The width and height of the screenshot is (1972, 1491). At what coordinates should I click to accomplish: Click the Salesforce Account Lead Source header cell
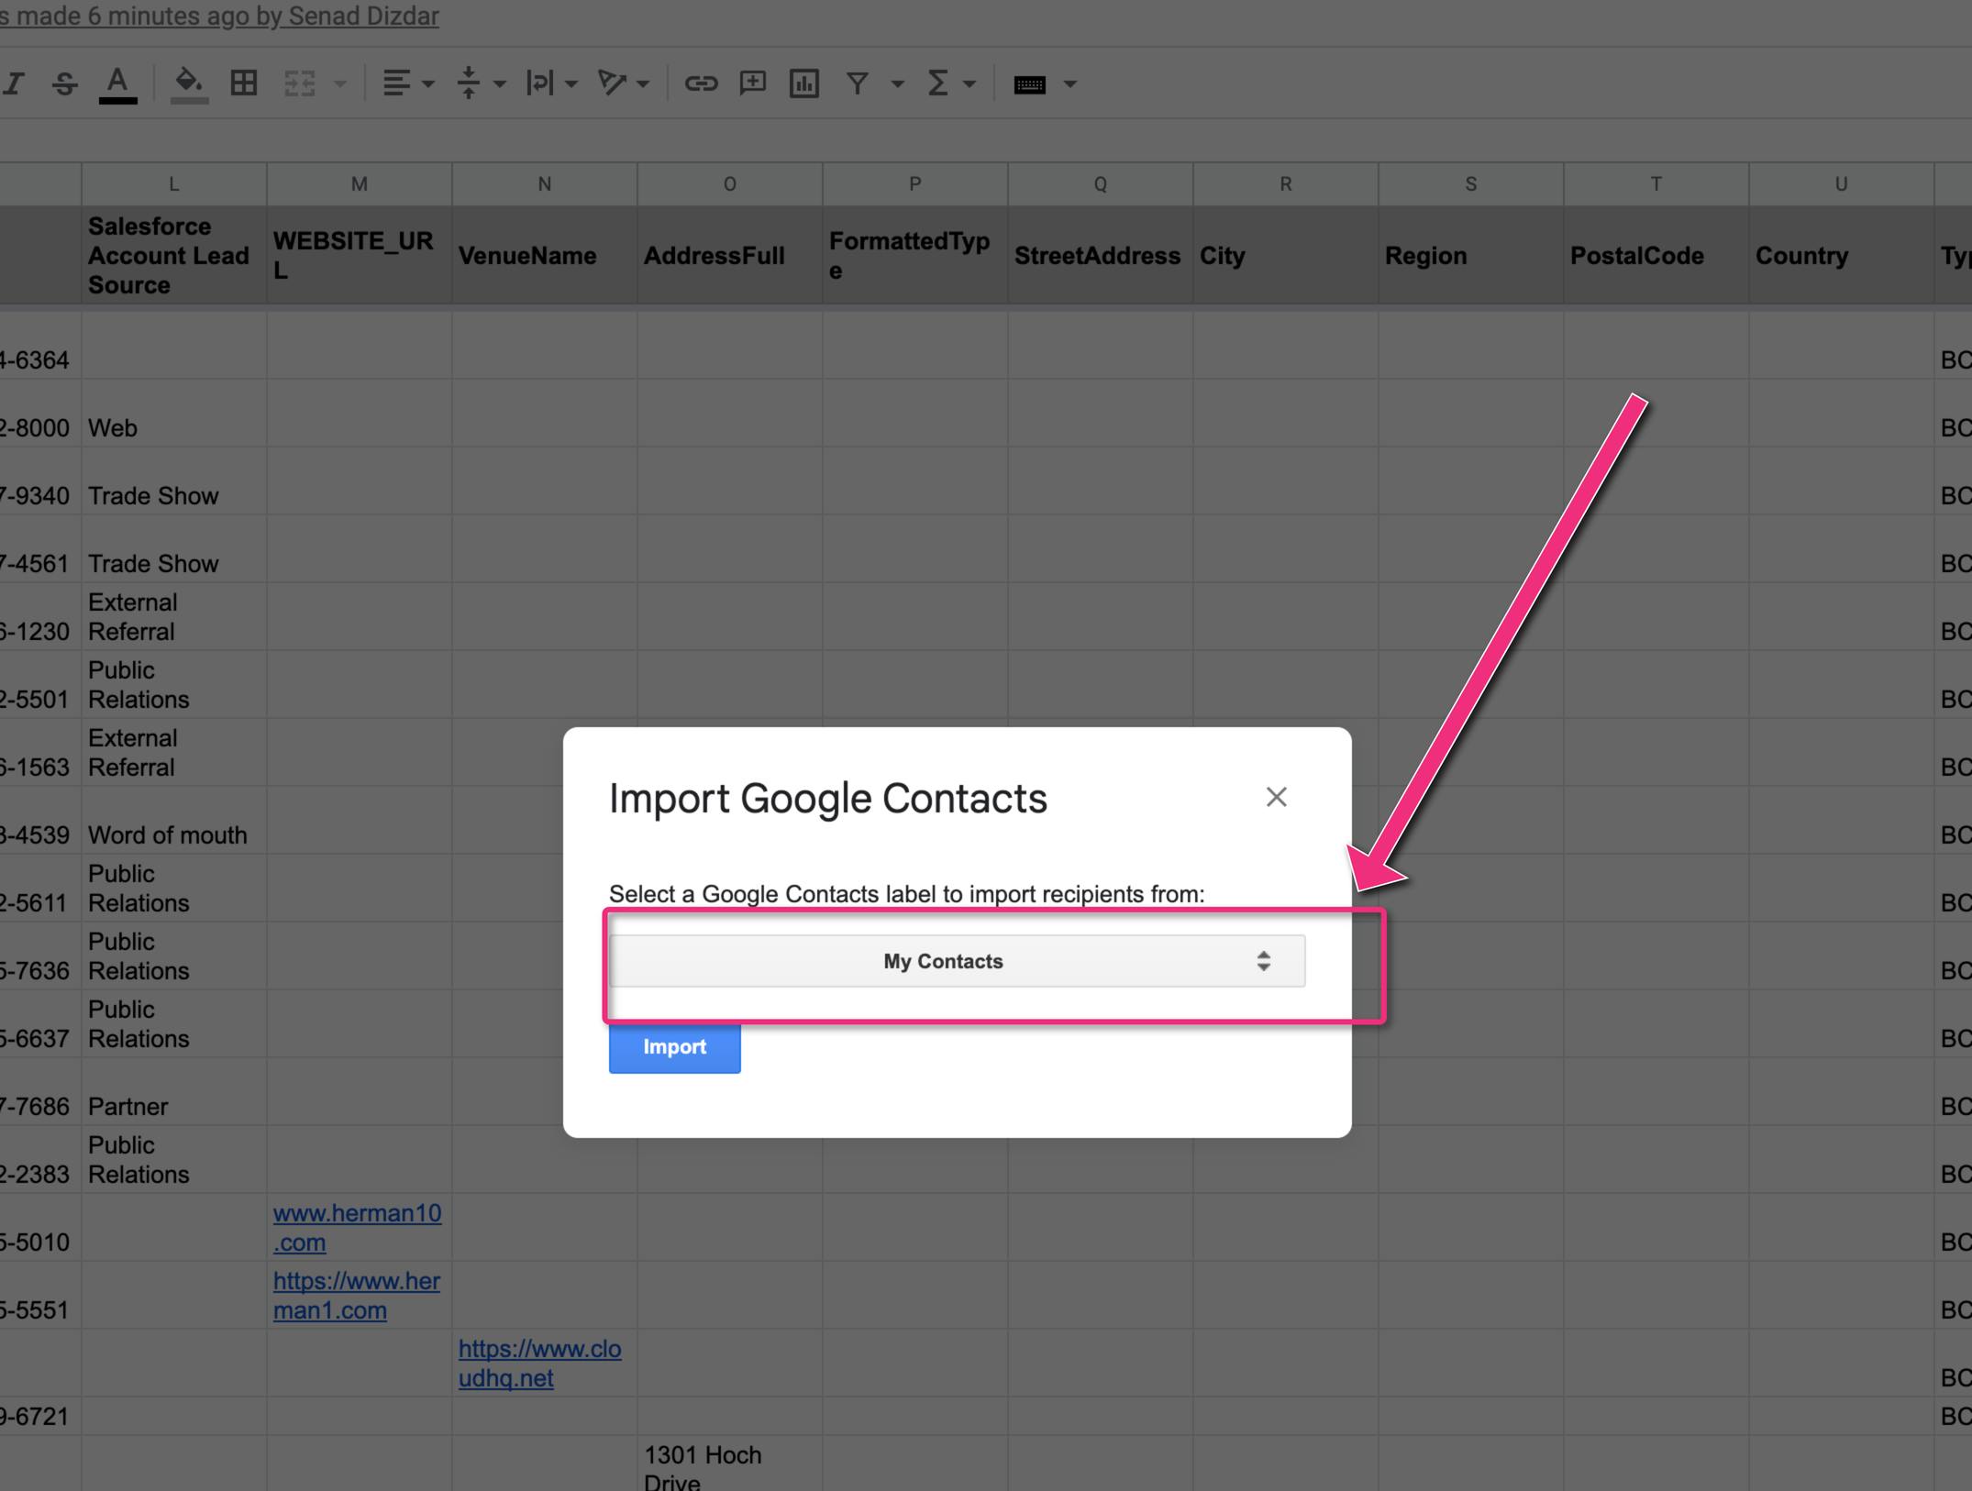tap(174, 255)
